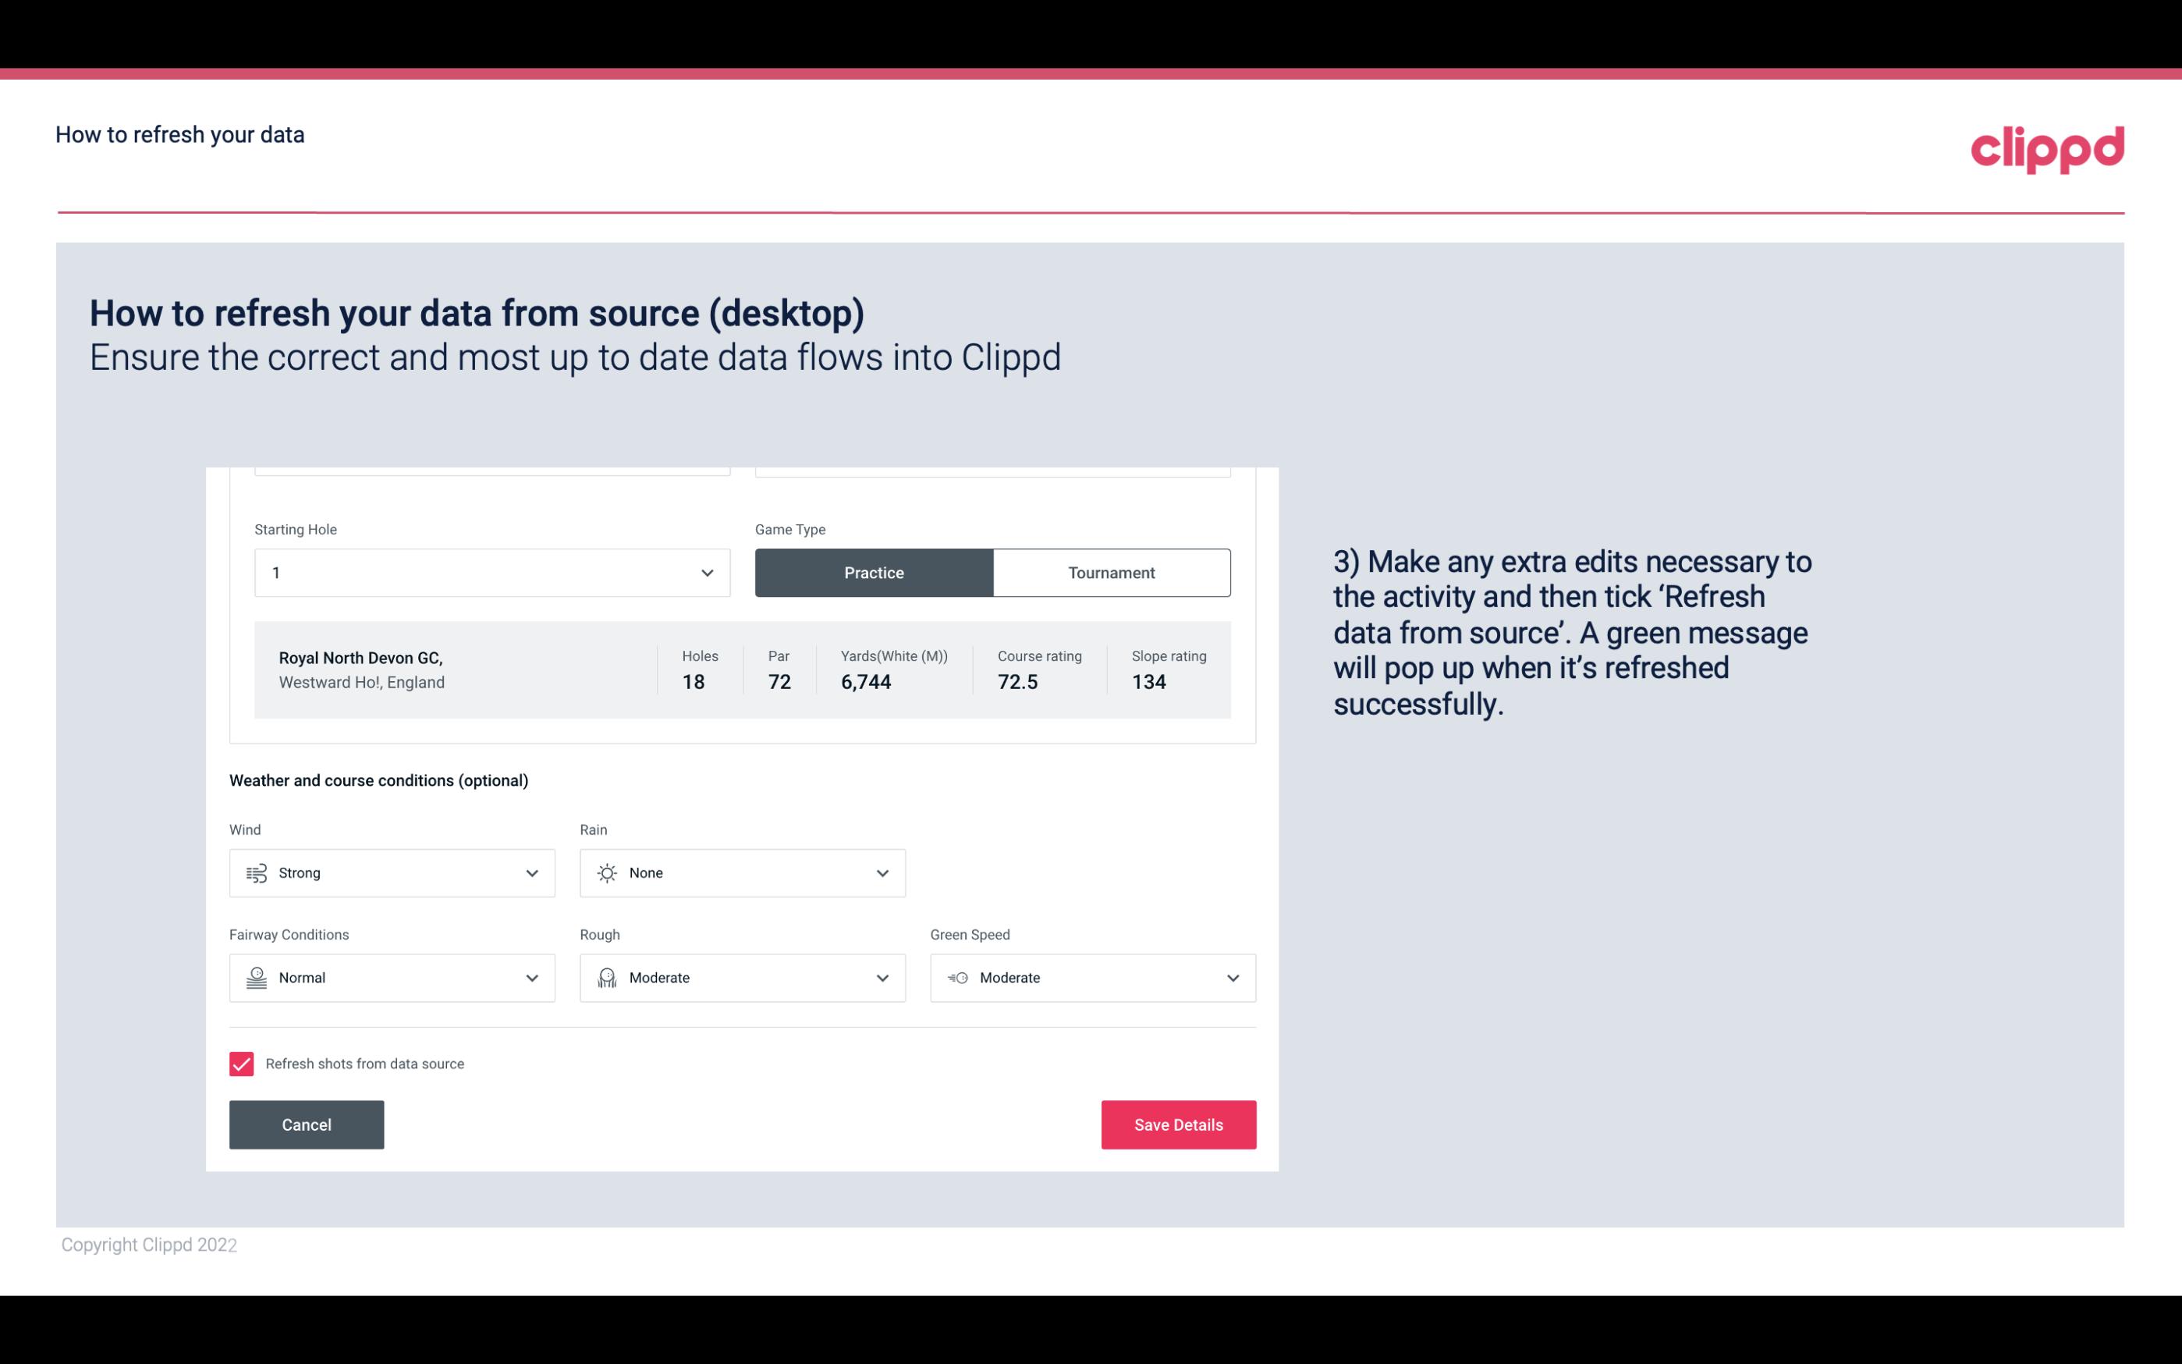2182x1364 pixels.
Task: Click Save Details button
Action: [1178, 1124]
